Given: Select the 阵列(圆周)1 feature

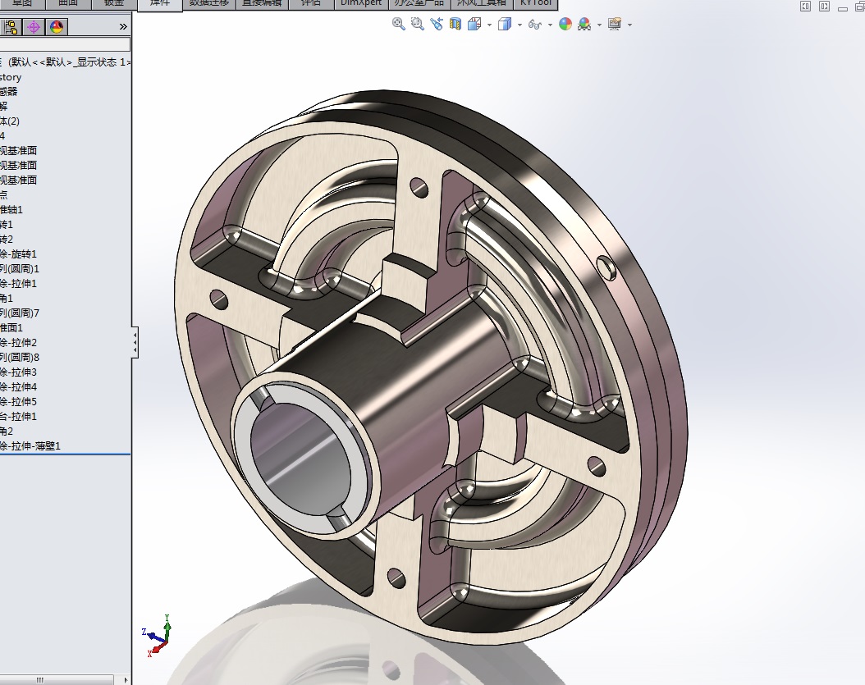Looking at the screenshot, I should pos(20,268).
